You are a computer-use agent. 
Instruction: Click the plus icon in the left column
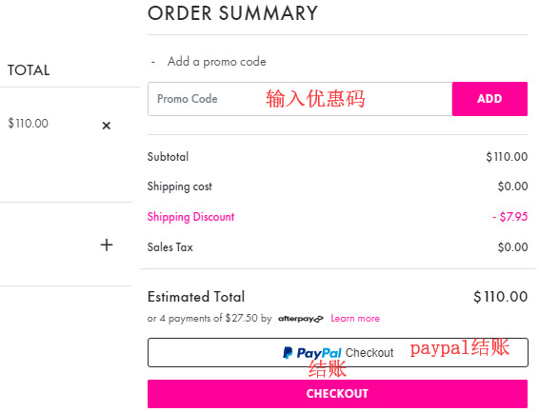click(x=107, y=245)
